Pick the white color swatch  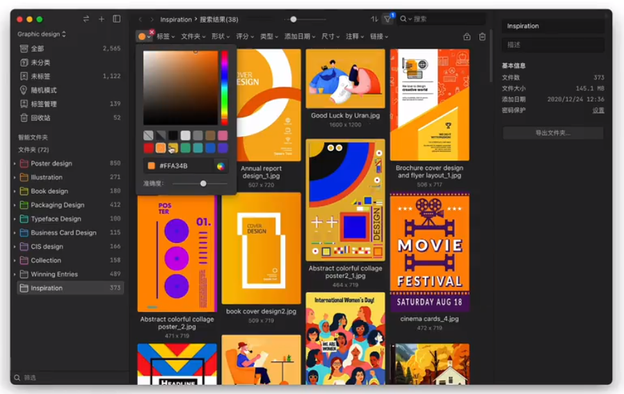click(x=186, y=136)
